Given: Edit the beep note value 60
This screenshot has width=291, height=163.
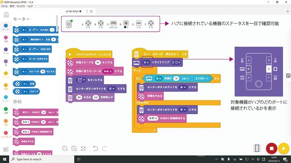Looking at the screenshot, I should click(x=79, y=97).
